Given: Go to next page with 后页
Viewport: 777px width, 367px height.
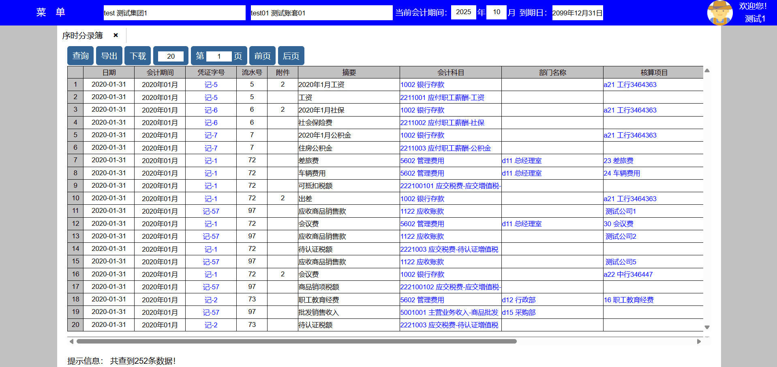Looking at the screenshot, I should click(x=291, y=56).
